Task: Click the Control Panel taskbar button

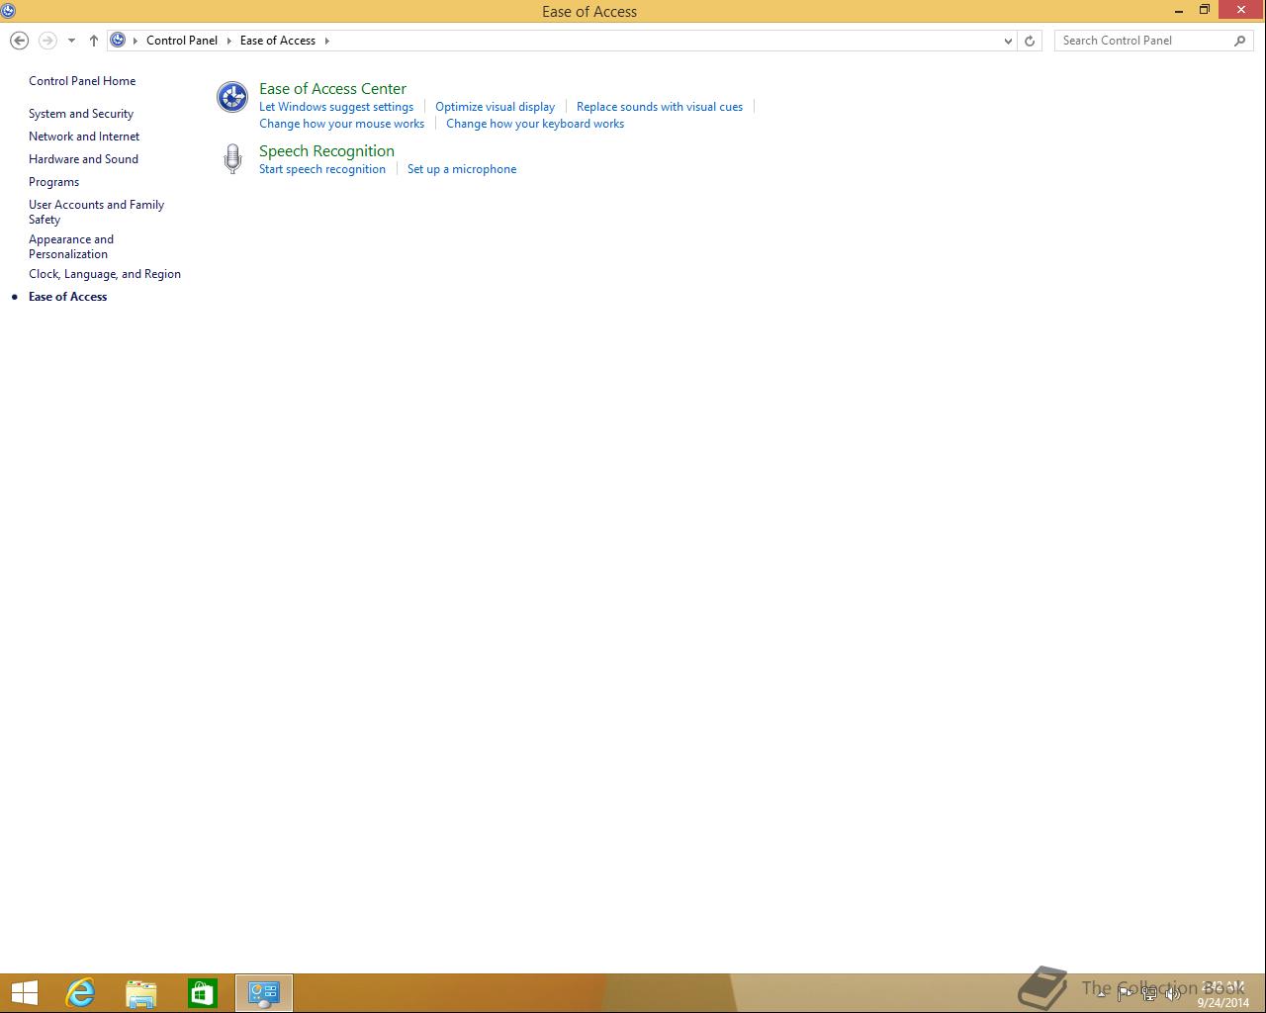Action: click(264, 993)
